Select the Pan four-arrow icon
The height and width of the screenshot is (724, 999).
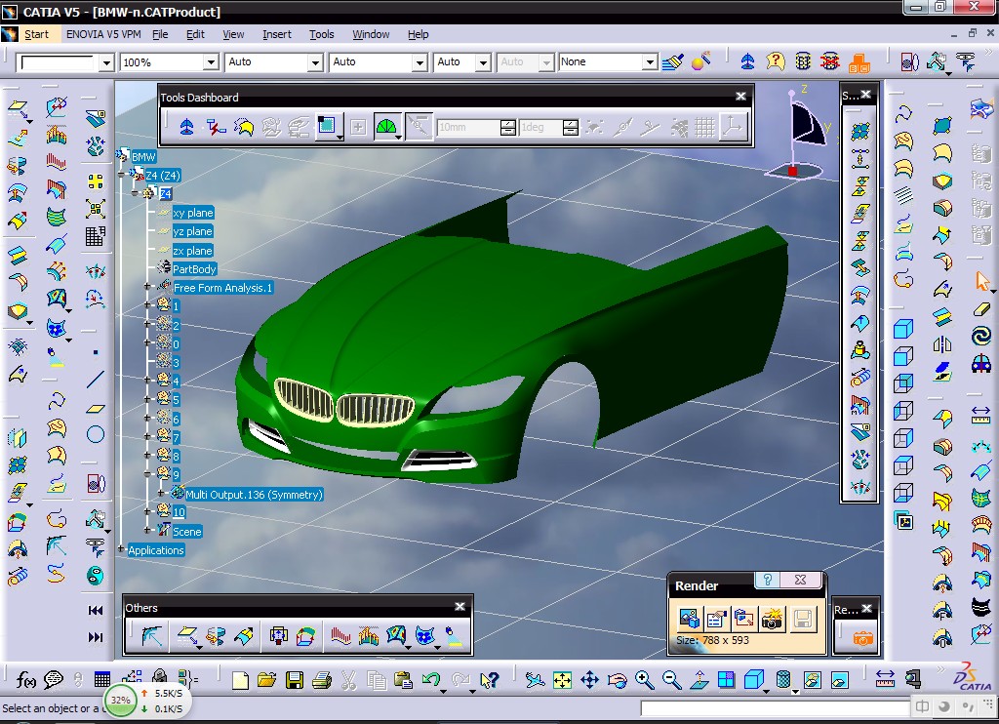point(589,681)
